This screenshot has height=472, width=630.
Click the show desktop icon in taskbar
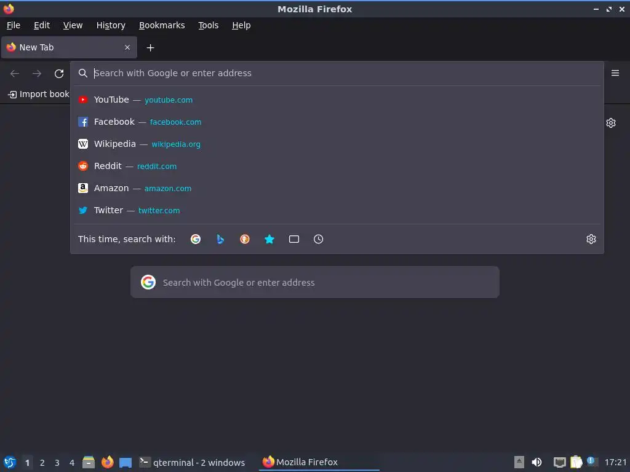coord(126,463)
